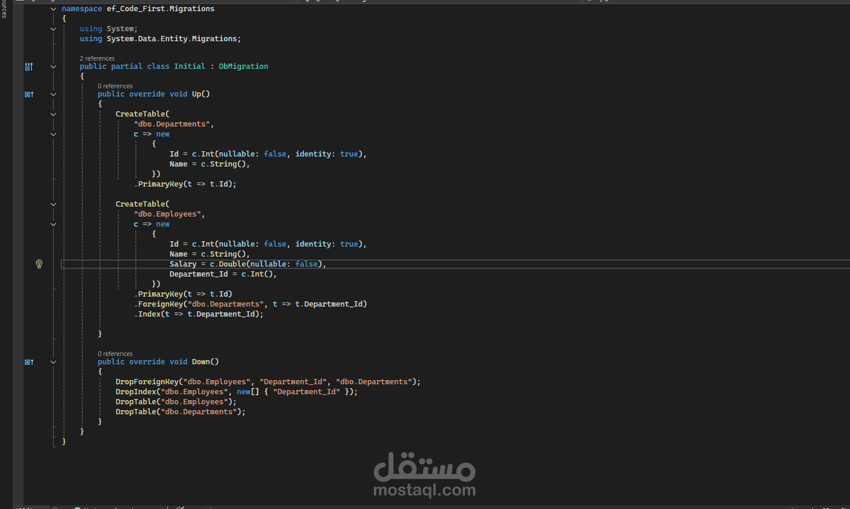Viewport: 850px width, 509px height.
Task: Click 'using System;' directive
Action: (x=108, y=29)
